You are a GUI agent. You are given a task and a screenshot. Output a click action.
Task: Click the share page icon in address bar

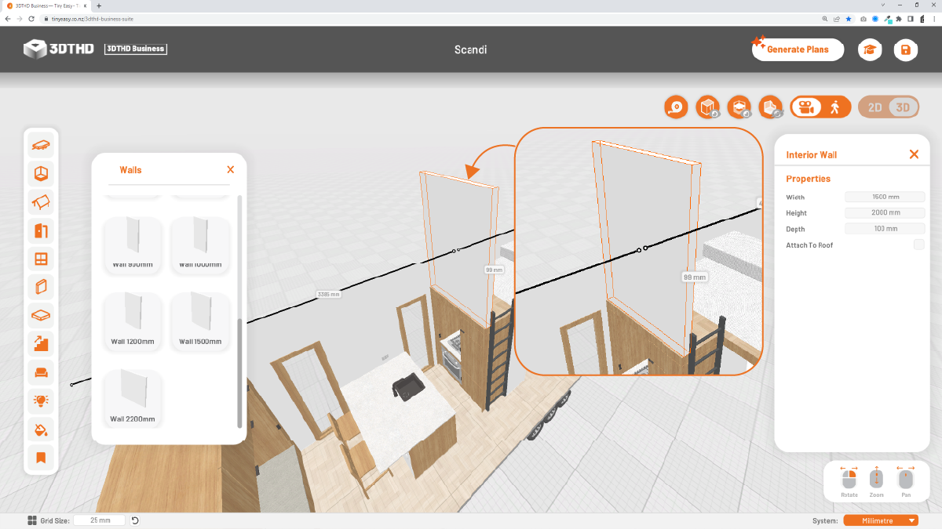837,18
